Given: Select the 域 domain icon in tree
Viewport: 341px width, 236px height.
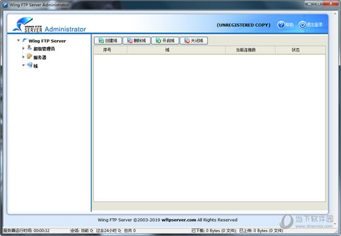Looking at the screenshot, I should (30, 65).
